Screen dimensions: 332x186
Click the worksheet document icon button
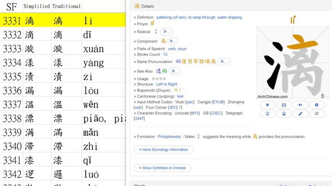click(x=268, y=114)
